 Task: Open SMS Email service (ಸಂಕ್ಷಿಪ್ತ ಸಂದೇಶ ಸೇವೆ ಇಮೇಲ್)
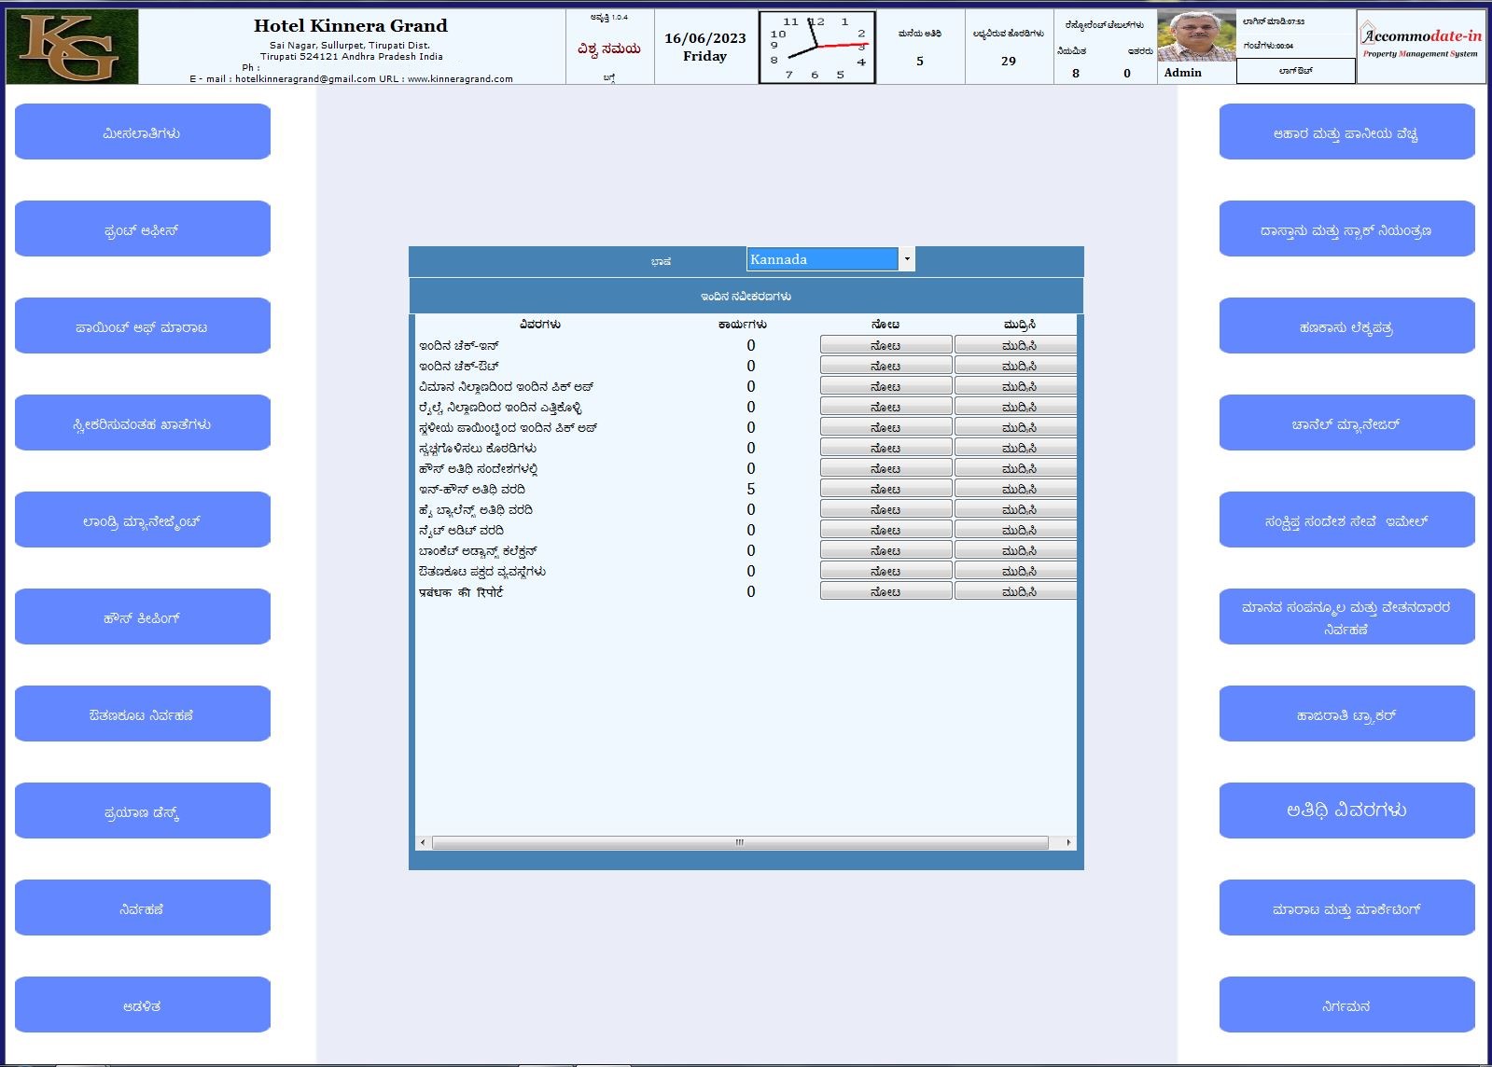point(1346,520)
